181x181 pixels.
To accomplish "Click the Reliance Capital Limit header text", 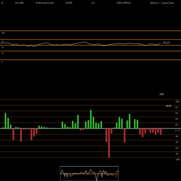I will (x=162, y=3).
